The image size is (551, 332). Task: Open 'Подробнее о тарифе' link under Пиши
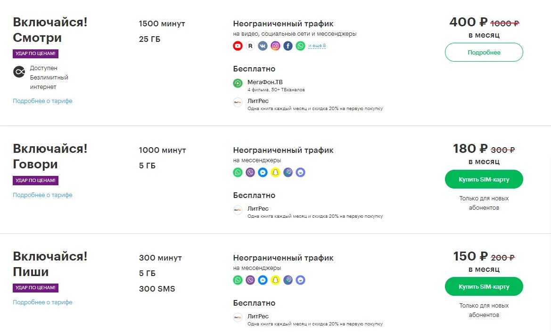pos(42,302)
